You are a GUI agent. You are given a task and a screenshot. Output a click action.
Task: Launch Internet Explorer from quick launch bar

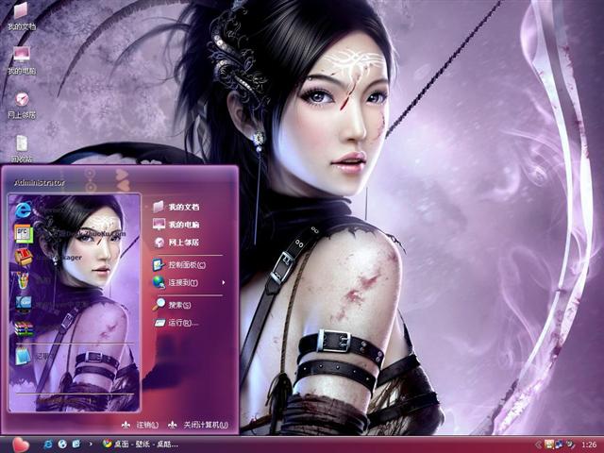coord(48,445)
